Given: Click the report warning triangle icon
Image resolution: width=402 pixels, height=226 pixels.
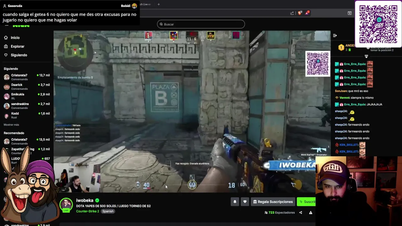Looking at the screenshot, I should click(311, 213).
